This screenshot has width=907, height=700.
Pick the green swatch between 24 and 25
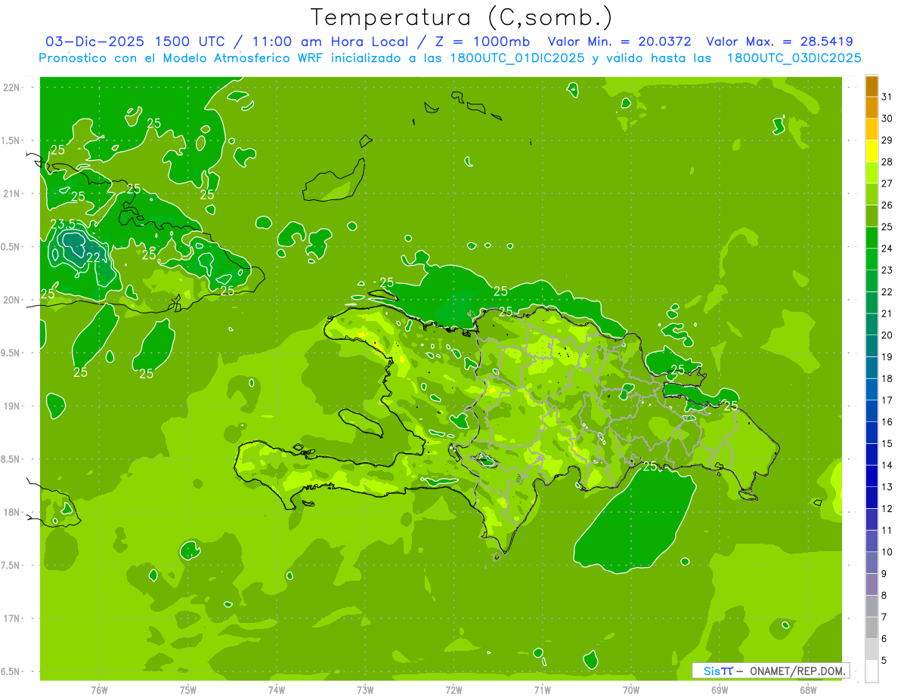[x=871, y=238]
